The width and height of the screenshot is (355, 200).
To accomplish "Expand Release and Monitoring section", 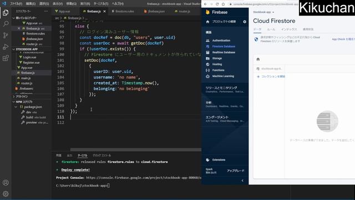I will pos(225,89).
